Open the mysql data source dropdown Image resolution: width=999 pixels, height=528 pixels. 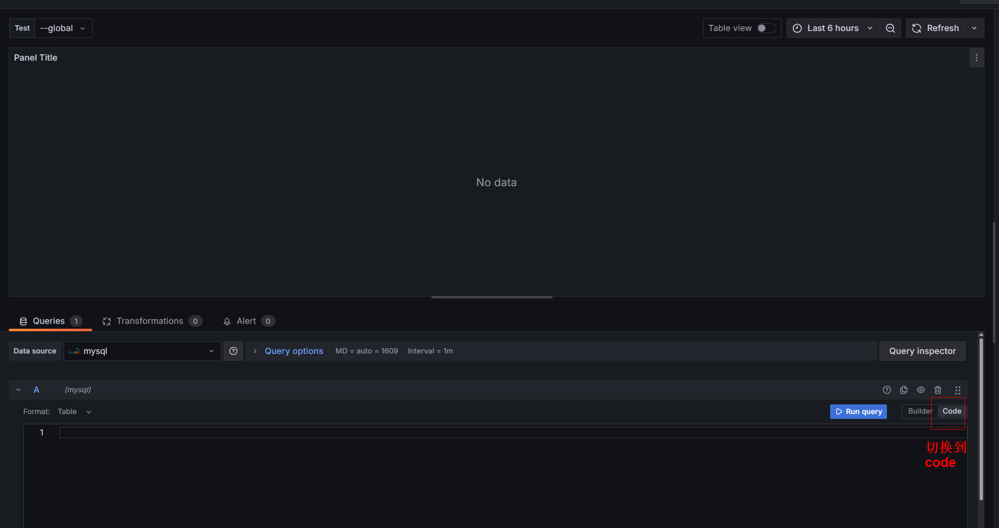(142, 351)
